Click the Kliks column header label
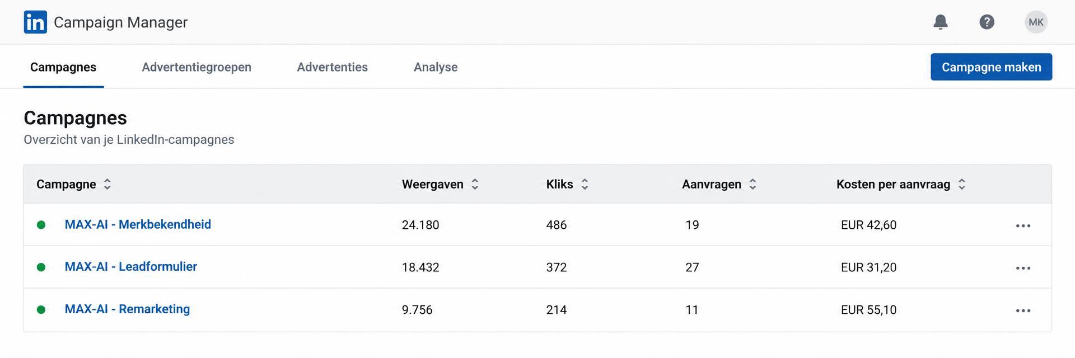Image resolution: width=1075 pixels, height=358 pixels. point(559,184)
